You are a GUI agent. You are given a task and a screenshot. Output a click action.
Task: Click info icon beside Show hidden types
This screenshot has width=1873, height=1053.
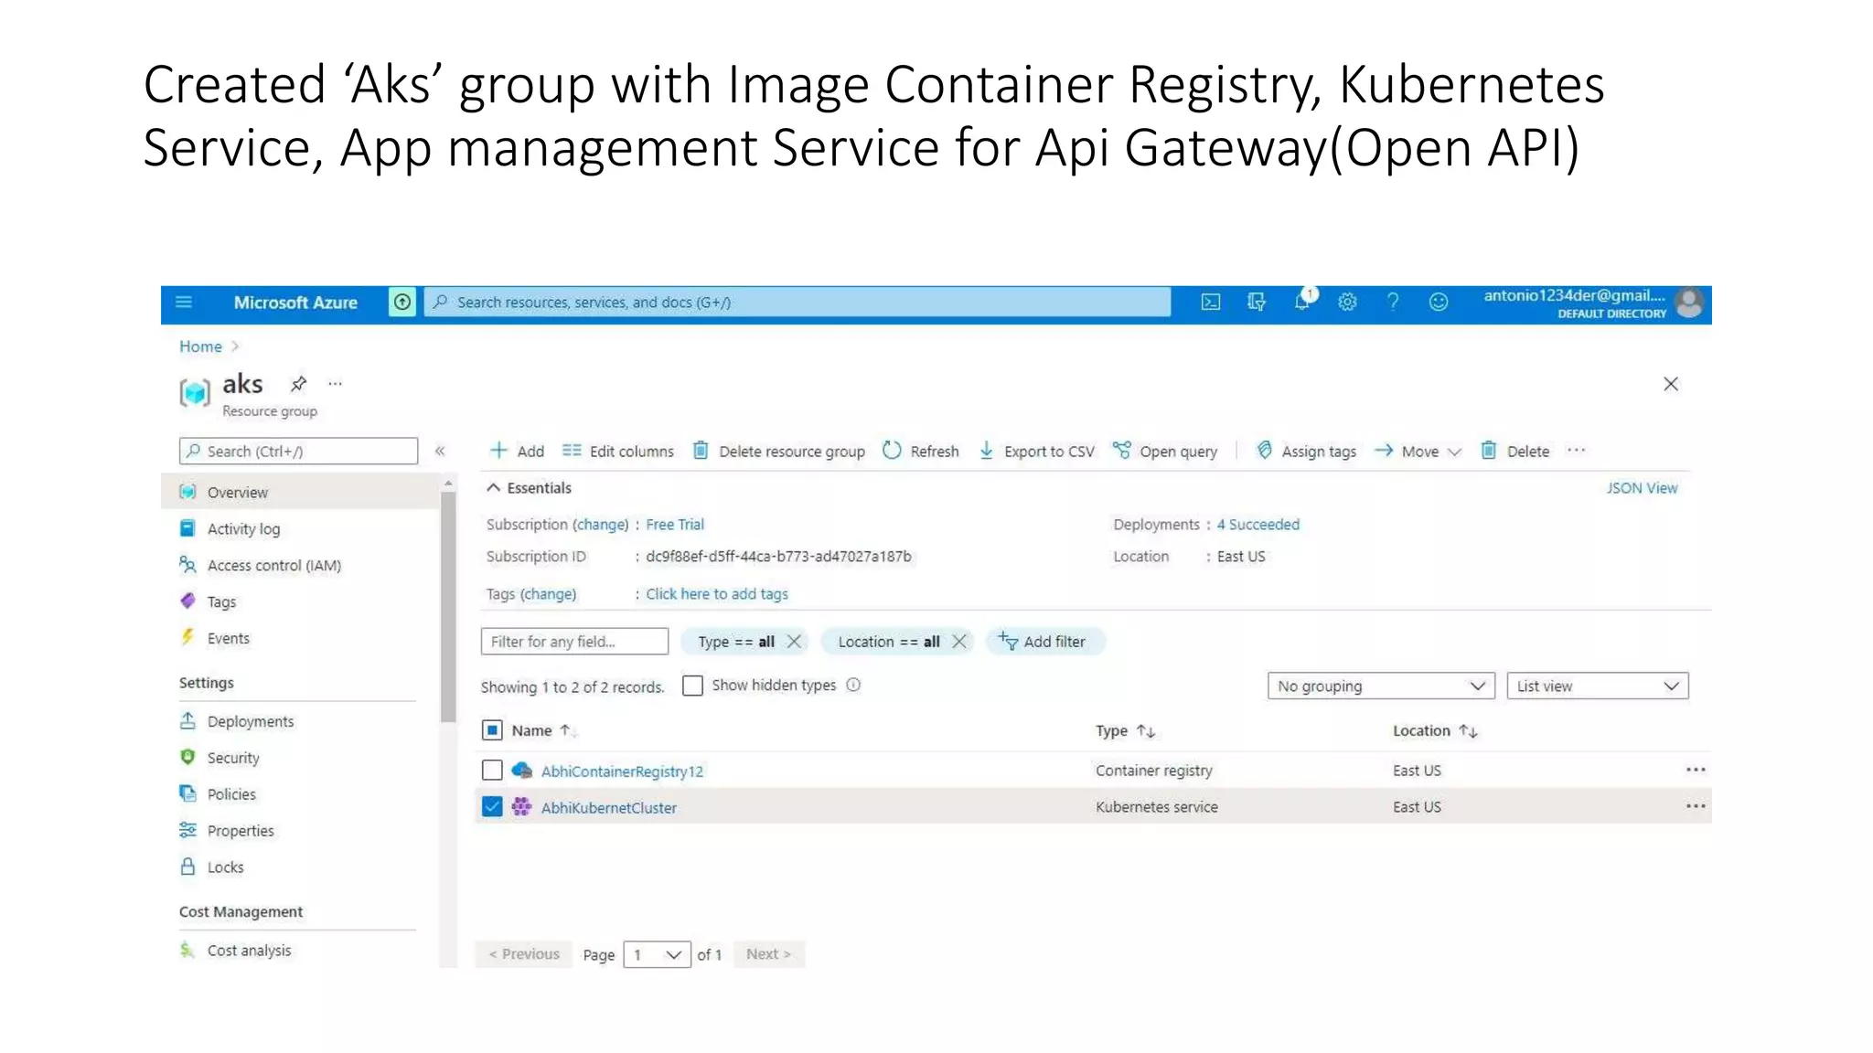pos(853,686)
